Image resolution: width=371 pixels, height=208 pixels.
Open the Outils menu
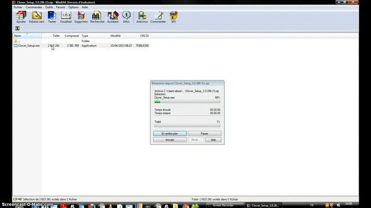tap(49, 8)
